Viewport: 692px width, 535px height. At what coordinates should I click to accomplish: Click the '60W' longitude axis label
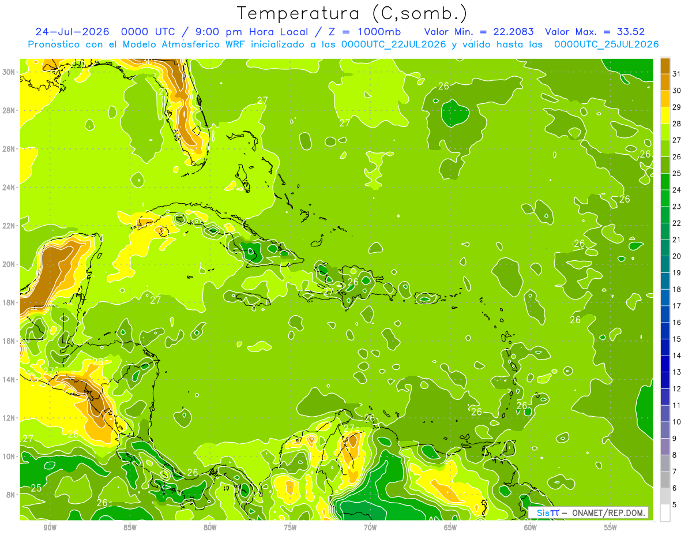[531, 527]
